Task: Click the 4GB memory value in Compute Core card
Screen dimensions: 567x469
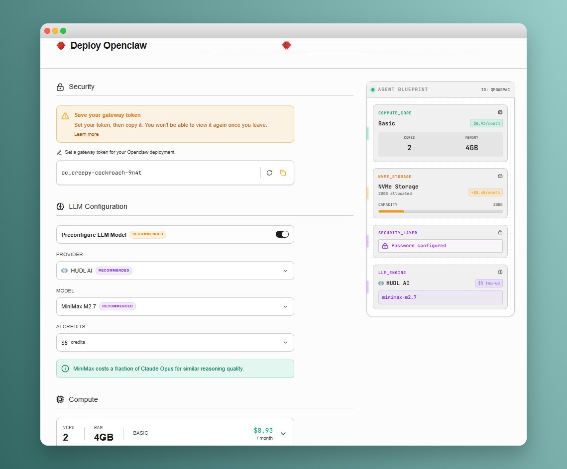Action: [x=471, y=148]
